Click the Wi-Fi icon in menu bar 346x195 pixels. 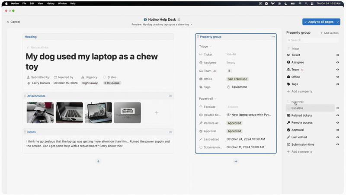click(300, 3)
